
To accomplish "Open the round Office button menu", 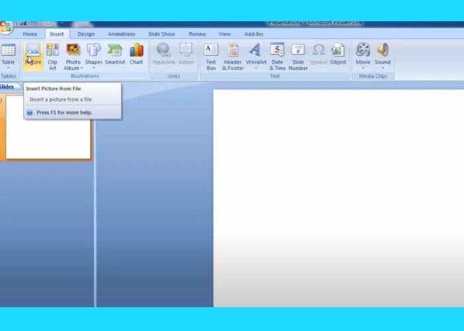I will pyautogui.click(x=5, y=26).
